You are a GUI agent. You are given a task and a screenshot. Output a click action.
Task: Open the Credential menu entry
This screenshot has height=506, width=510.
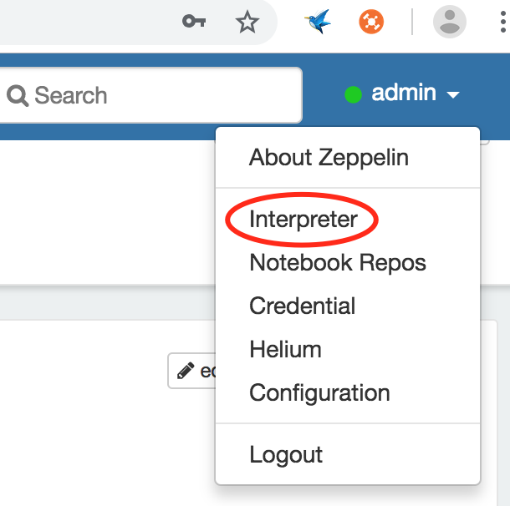(x=303, y=306)
